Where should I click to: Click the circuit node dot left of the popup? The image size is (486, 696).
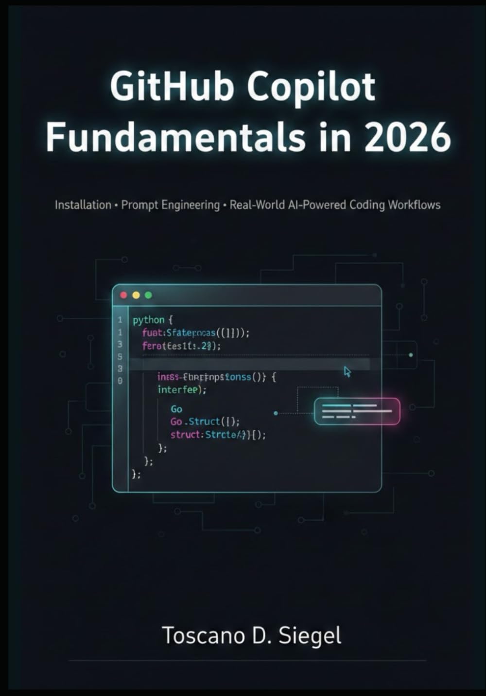click(x=275, y=413)
